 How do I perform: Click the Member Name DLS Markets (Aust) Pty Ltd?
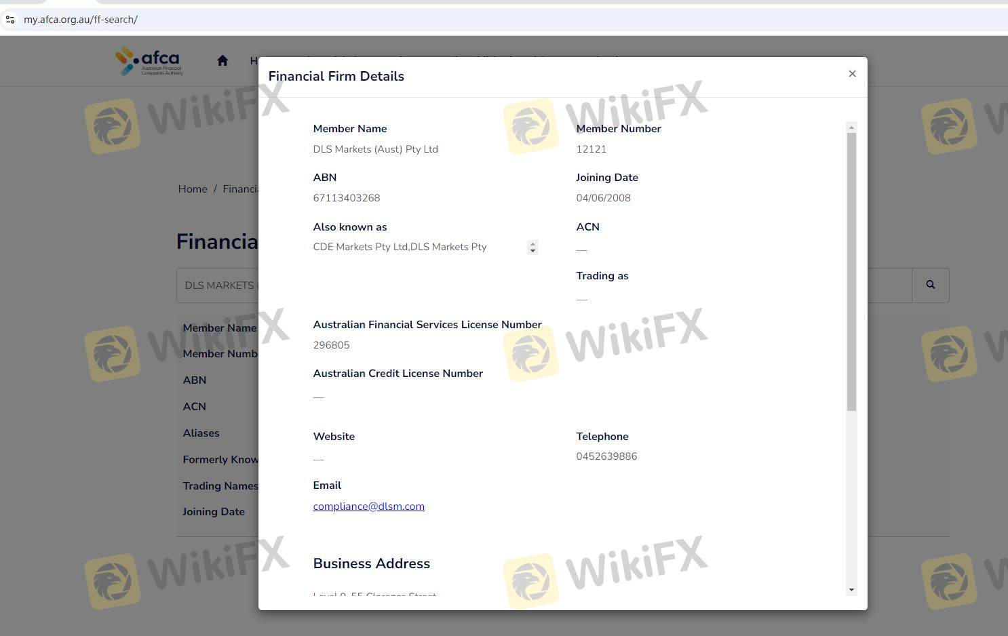(375, 149)
